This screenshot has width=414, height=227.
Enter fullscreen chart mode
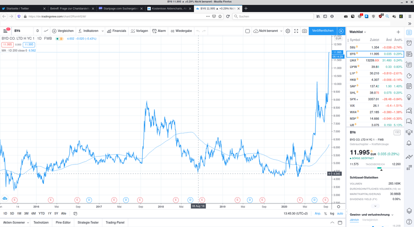coord(296,31)
